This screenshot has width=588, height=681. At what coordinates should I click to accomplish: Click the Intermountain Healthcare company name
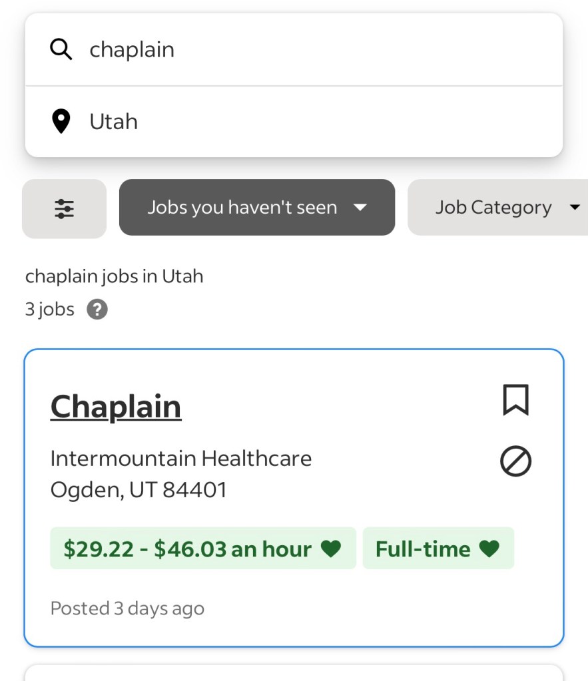tap(181, 458)
